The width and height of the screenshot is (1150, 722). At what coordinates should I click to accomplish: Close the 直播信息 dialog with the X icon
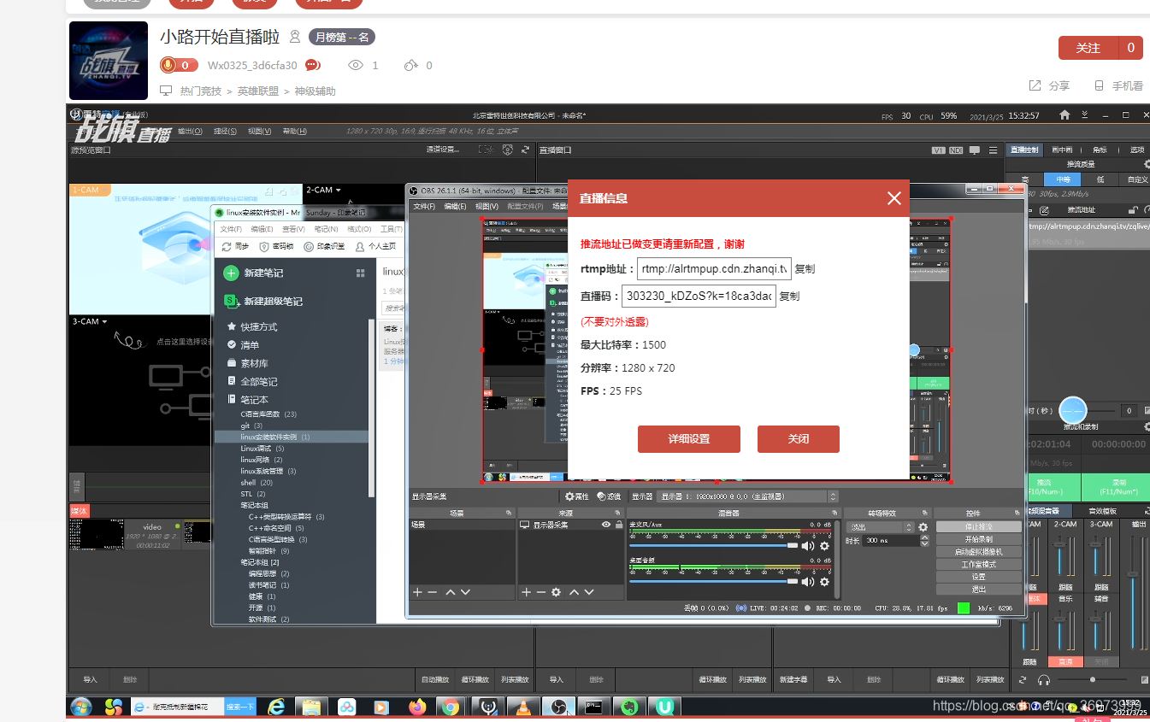click(894, 198)
